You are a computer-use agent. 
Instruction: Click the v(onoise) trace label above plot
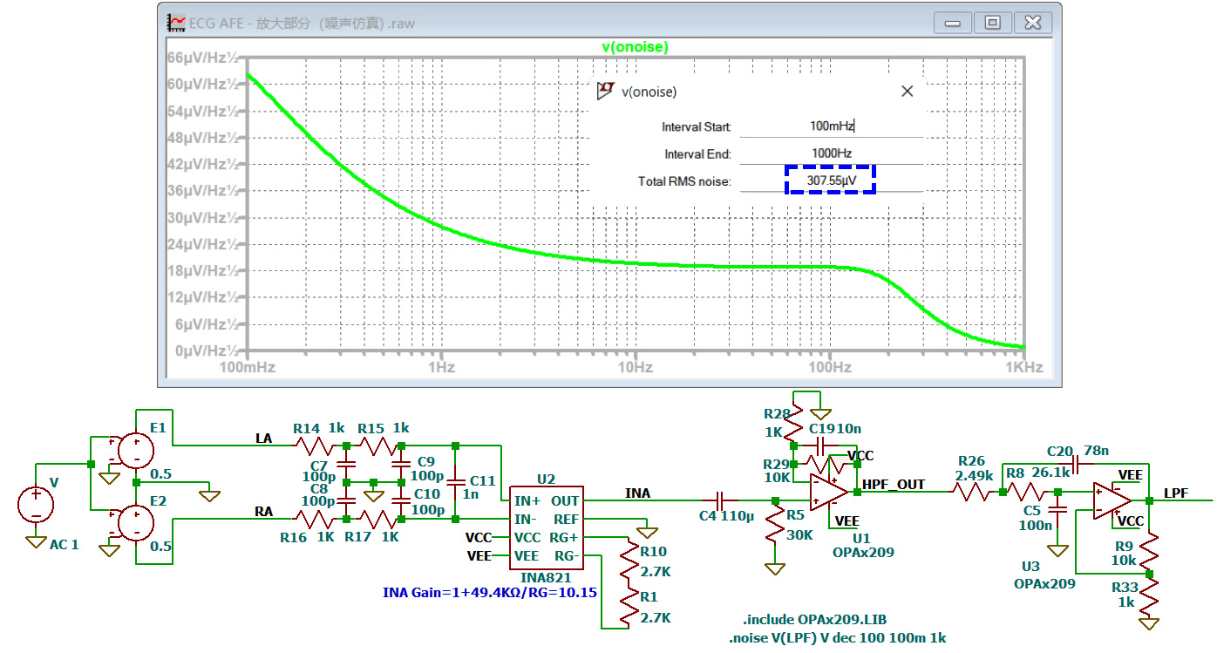(636, 47)
